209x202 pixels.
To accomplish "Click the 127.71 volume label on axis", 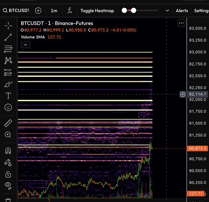I will click(x=196, y=194).
